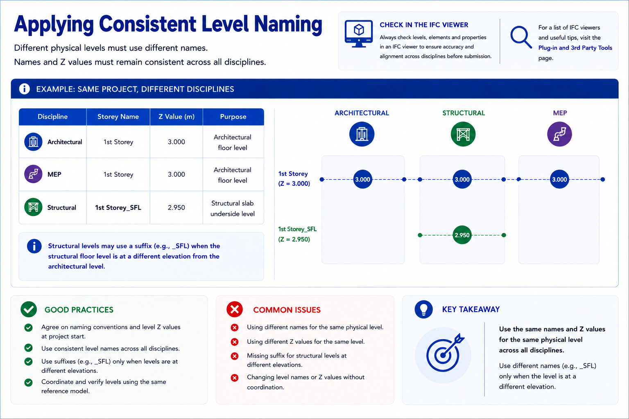Click the Structural frame icon in the table
The height and width of the screenshot is (419, 629).
(x=34, y=207)
